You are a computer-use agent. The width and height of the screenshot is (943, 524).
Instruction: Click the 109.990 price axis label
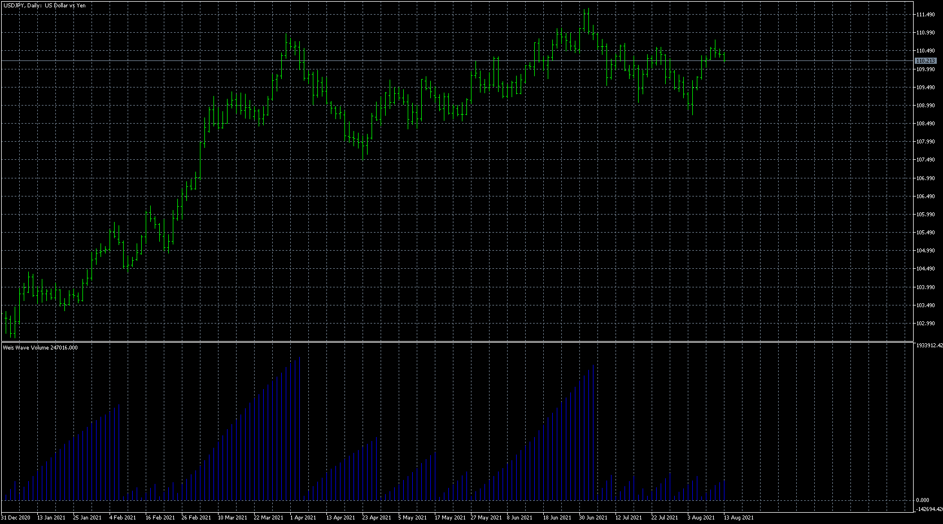coord(925,69)
